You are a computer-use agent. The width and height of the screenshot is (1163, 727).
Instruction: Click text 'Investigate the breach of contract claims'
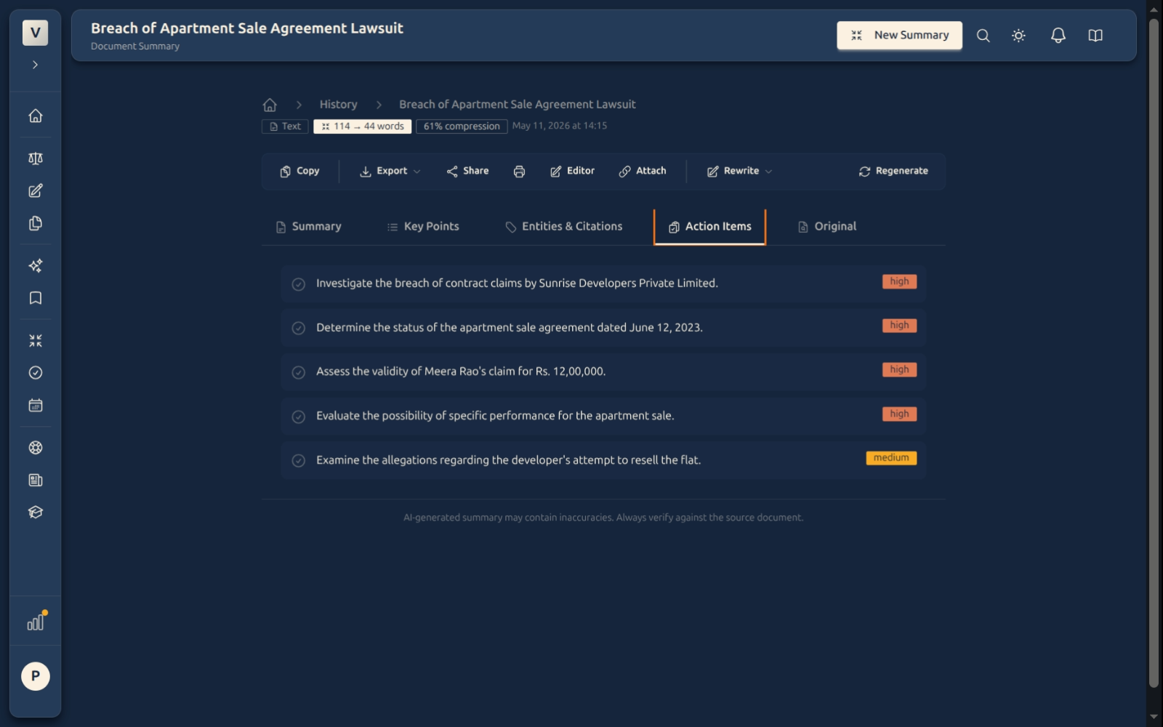tap(419, 284)
